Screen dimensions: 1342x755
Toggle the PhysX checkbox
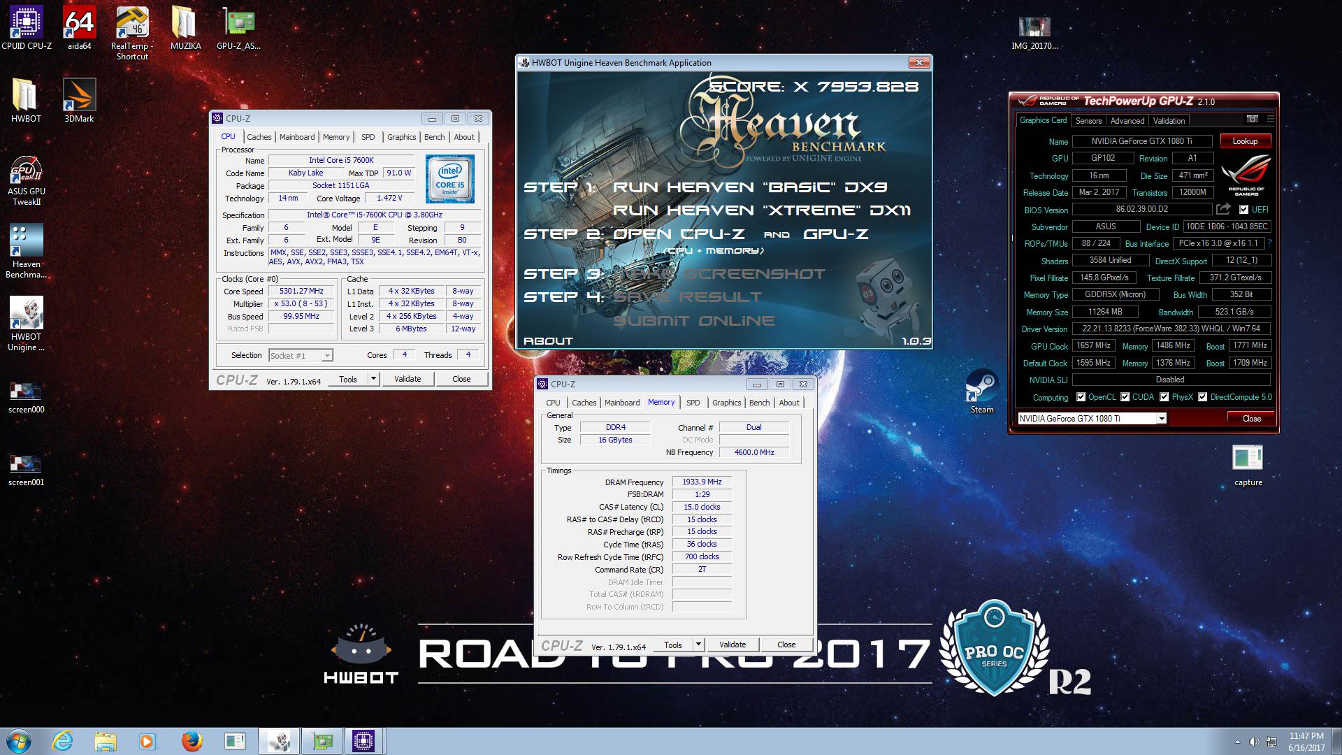click(x=1164, y=397)
